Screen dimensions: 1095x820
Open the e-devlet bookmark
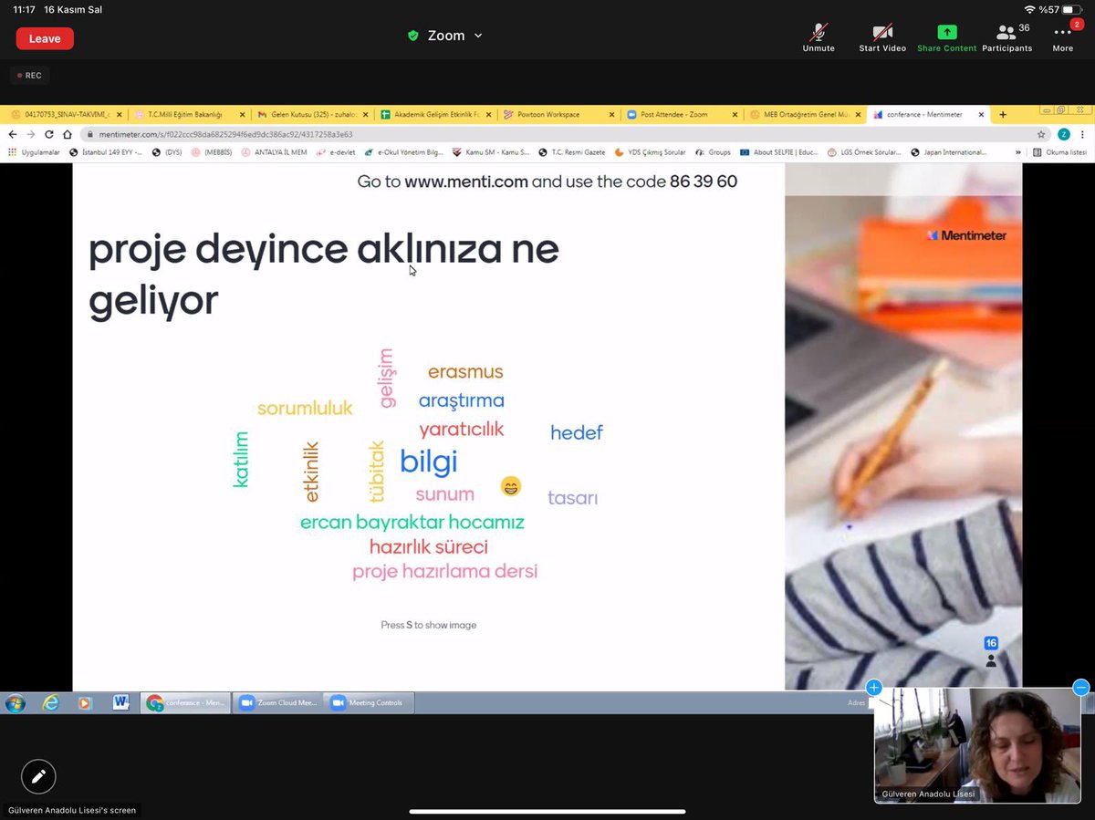pyautogui.click(x=336, y=152)
